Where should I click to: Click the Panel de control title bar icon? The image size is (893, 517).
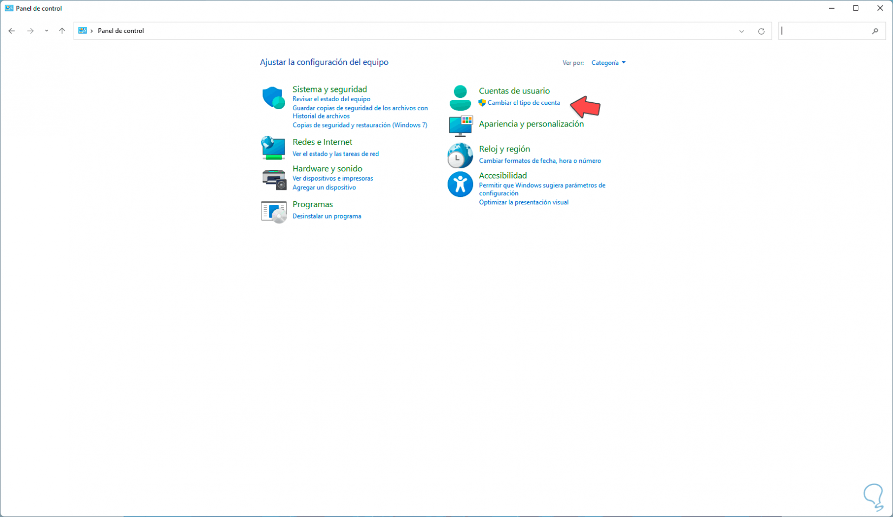9,8
